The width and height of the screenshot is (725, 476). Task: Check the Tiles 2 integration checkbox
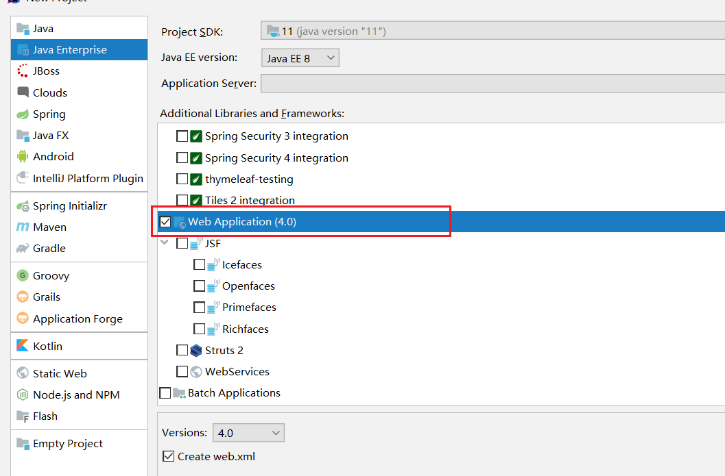click(x=182, y=201)
